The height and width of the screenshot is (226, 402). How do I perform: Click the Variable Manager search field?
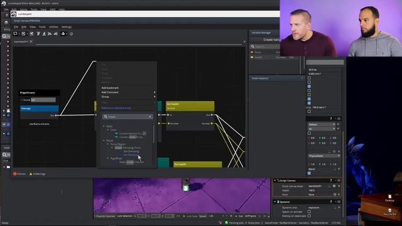[x=265, y=46]
